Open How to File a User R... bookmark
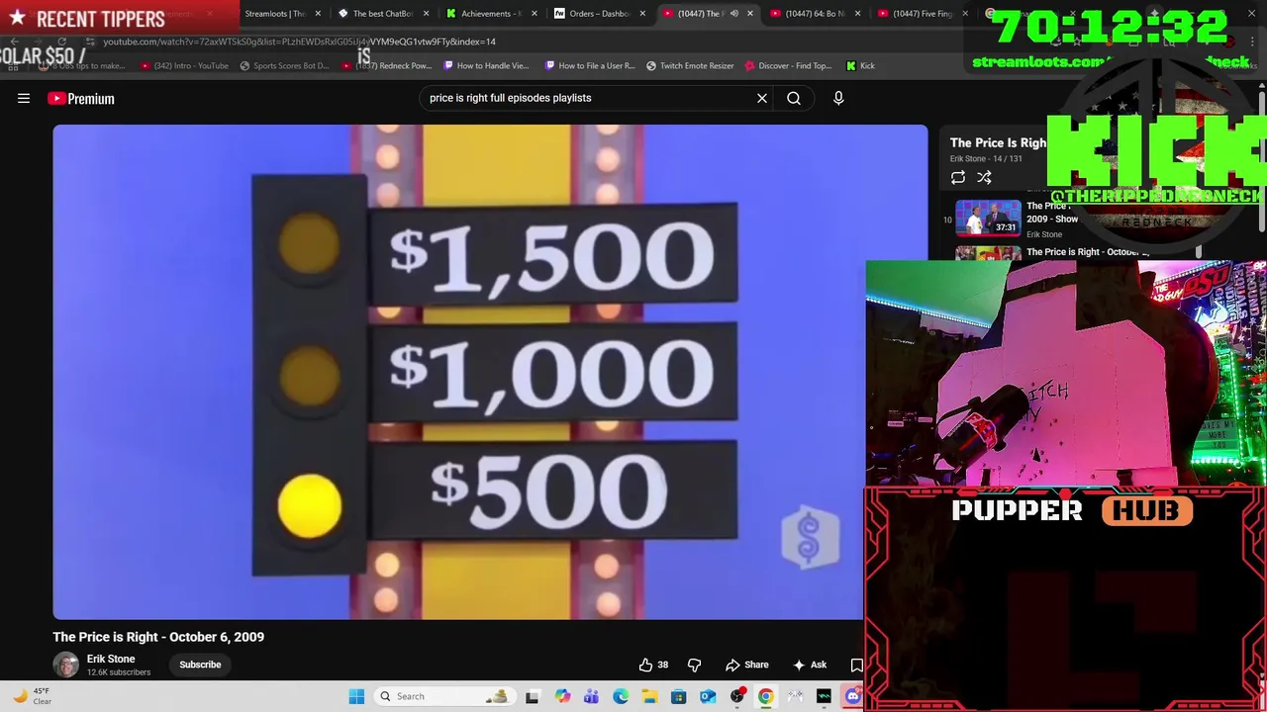 pos(590,66)
